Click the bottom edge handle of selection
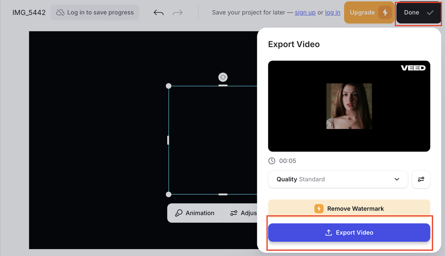The image size is (445, 256). point(223,194)
